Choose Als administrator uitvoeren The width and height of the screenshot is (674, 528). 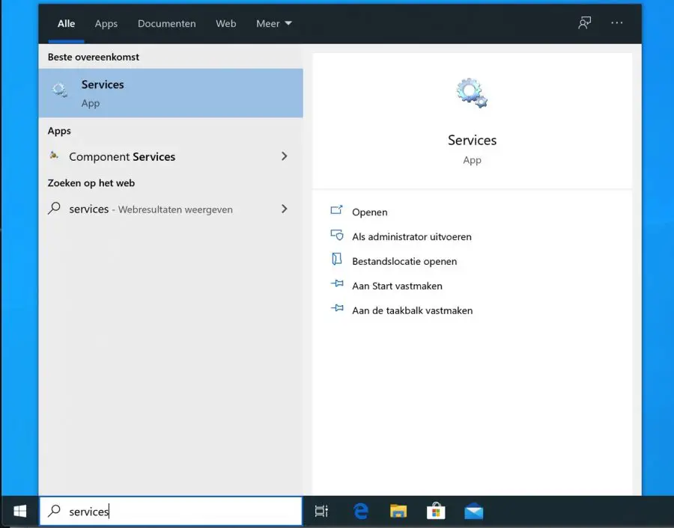(x=412, y=236)
